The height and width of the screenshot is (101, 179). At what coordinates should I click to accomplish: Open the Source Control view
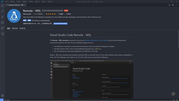coord(3,17)
